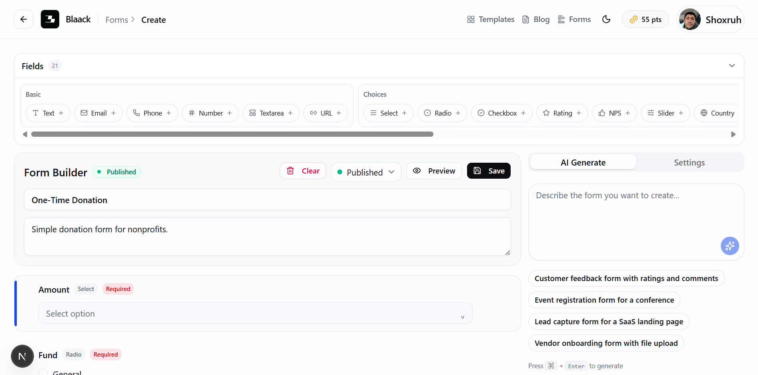Switch to the AI Generate tab
This screenshot has width=758, height=375.
click(x=583, y=162)
